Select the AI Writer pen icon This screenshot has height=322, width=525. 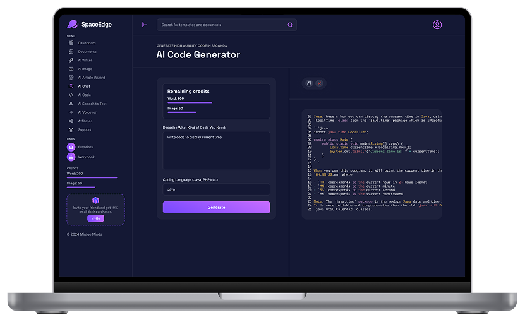point(71,60)
